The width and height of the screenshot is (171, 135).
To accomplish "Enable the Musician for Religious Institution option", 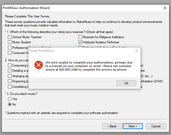I will point(80,37).
